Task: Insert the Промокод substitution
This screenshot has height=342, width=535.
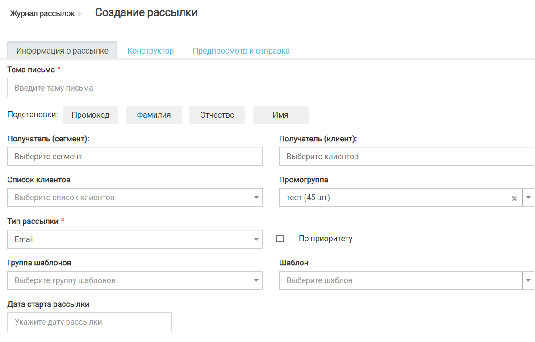Action: 90,115
